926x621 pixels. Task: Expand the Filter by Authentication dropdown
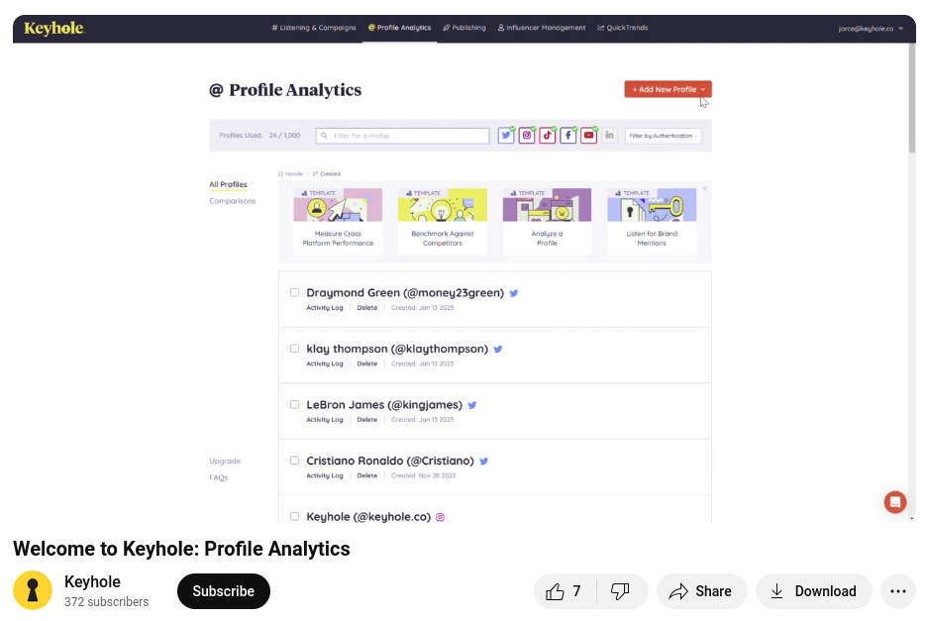coord(664,136)
